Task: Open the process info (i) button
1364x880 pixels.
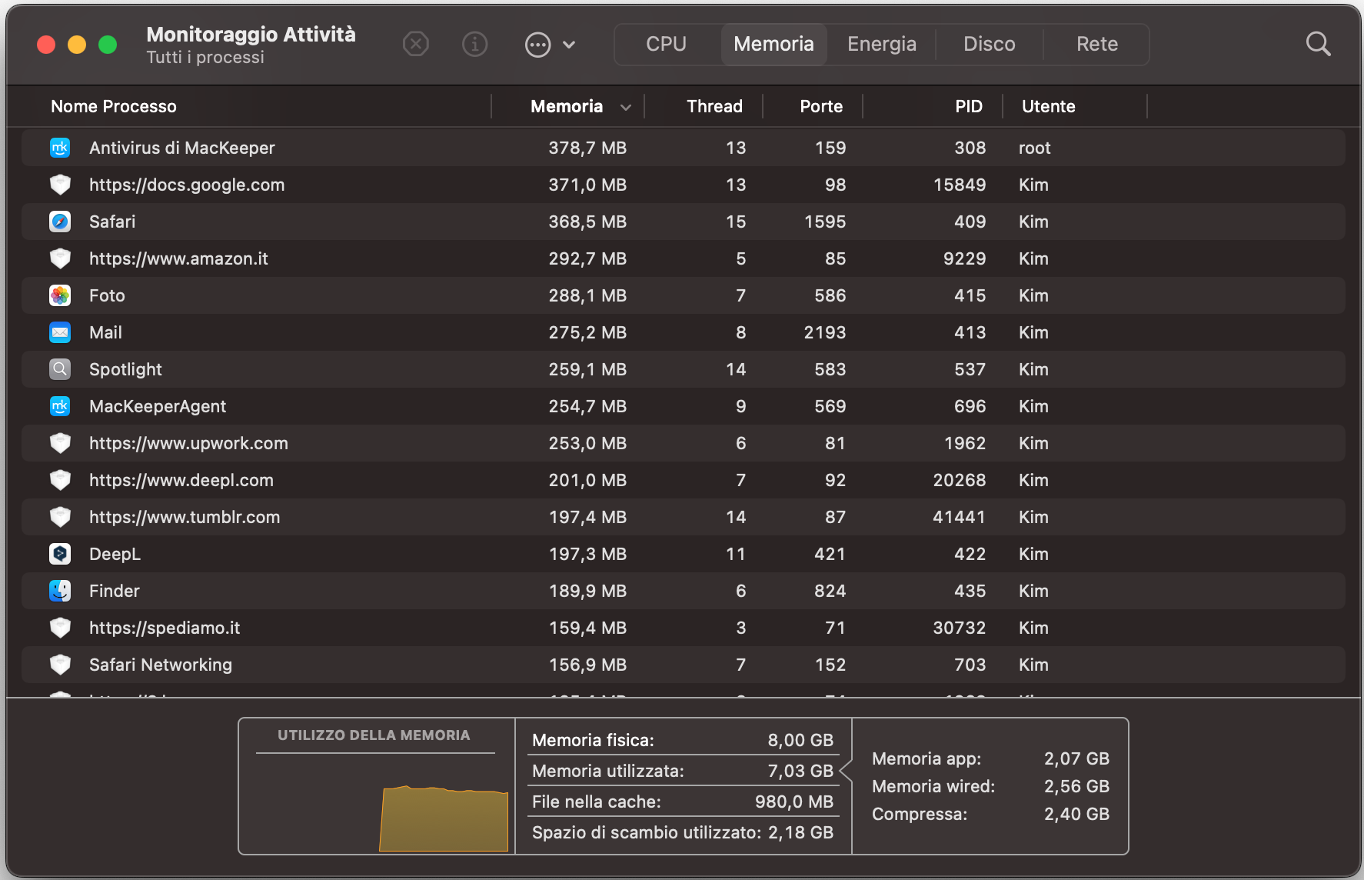Action: [x=475, y=45]
